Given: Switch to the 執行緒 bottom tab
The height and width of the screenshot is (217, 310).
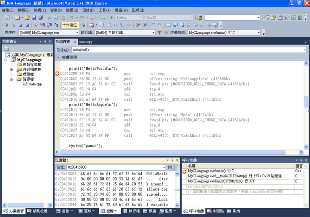Looking at the screenshot, I should (x=131, y=211).
